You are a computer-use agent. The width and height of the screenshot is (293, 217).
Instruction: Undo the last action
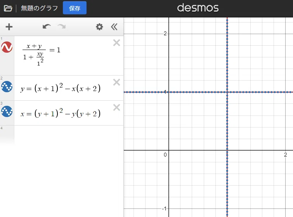click(x=47, y=27)
